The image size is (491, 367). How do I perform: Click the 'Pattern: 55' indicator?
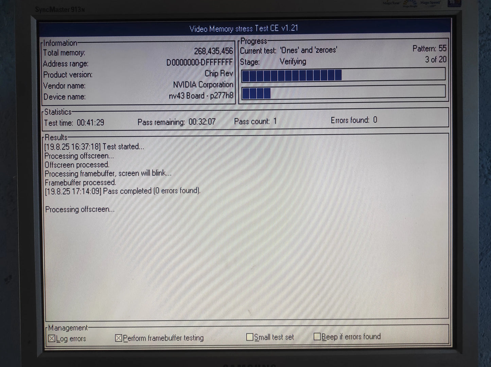click(x=429, y=49)
